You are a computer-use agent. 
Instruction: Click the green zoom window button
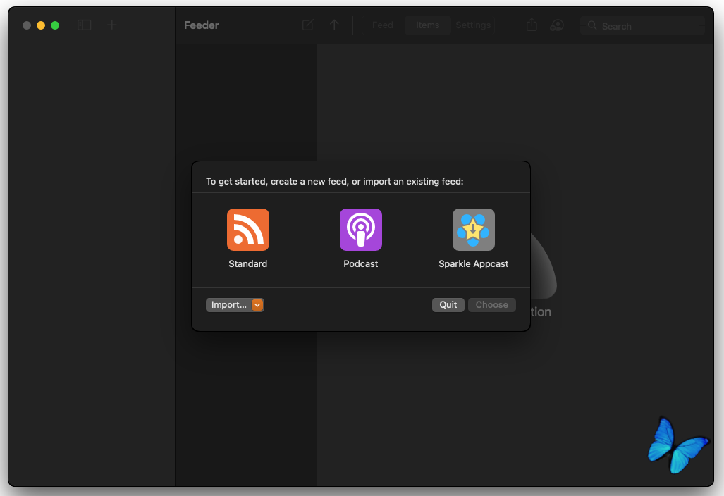tap(55, 25)
